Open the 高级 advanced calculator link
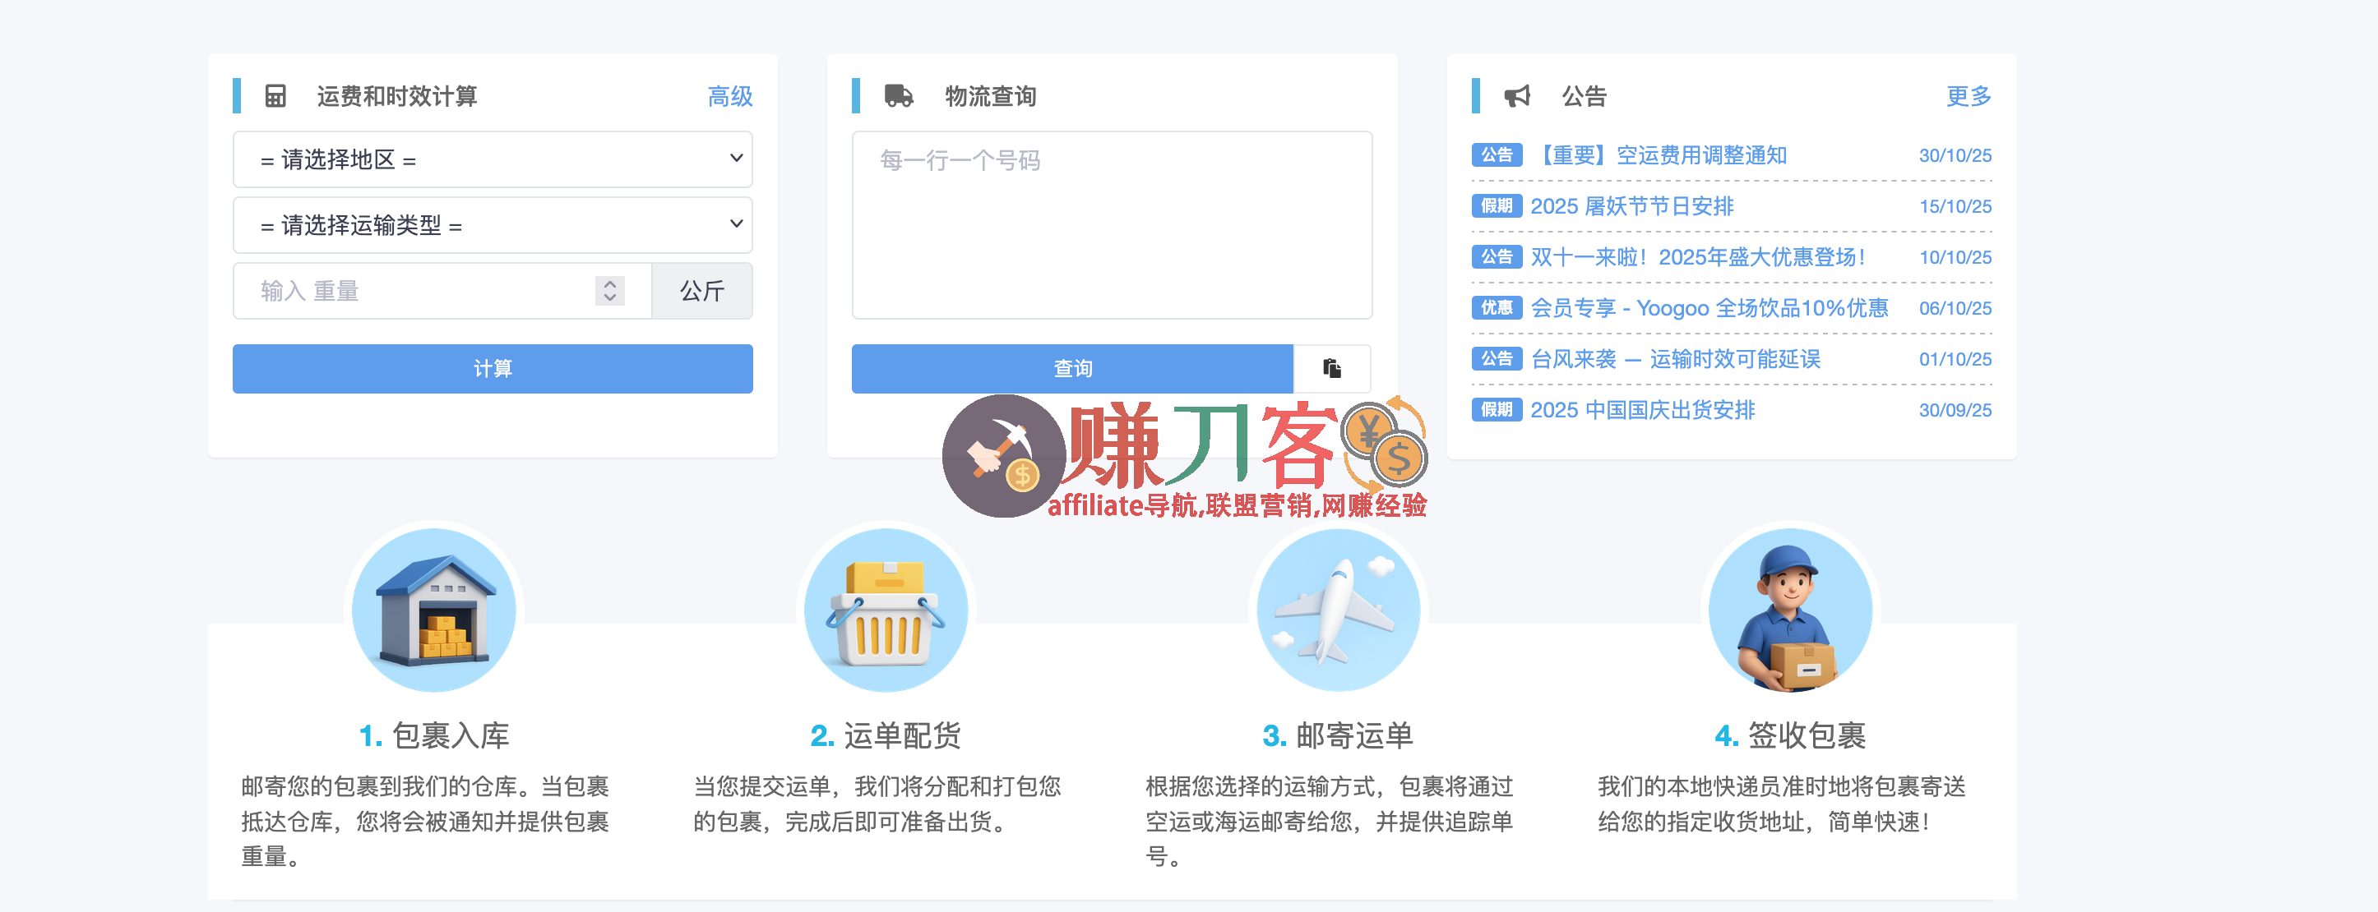Image resolution: width=2378 pixels, height=912 pixels. point(729,96)
